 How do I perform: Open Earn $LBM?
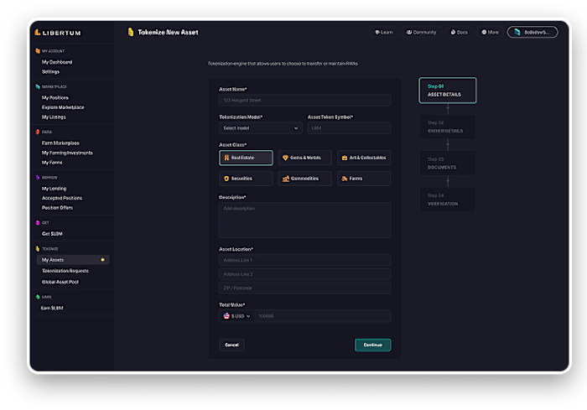pos(52,308)
